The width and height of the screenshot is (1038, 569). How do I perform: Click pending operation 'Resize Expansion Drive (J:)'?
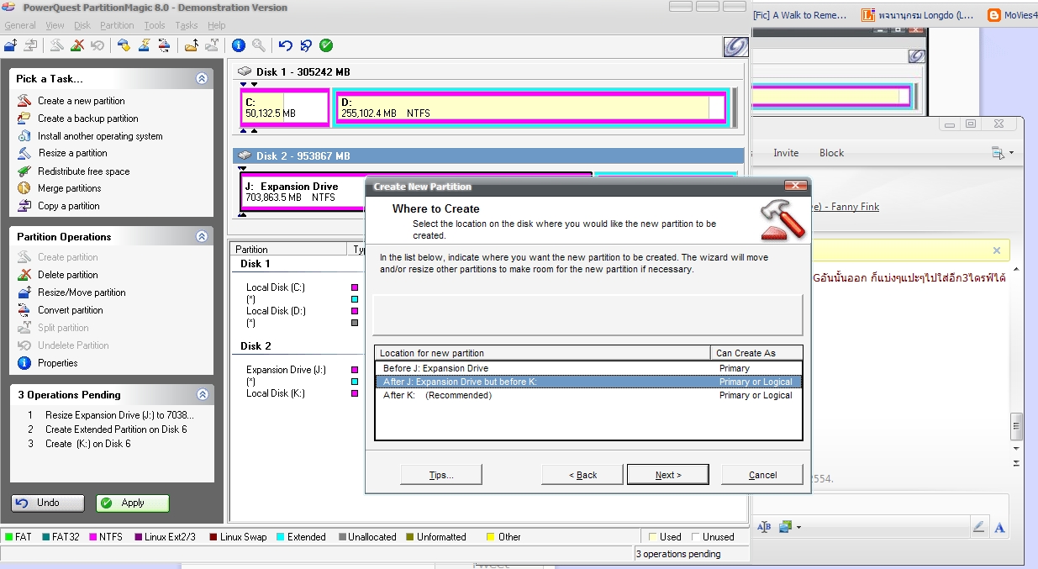(x=119, y=415)
